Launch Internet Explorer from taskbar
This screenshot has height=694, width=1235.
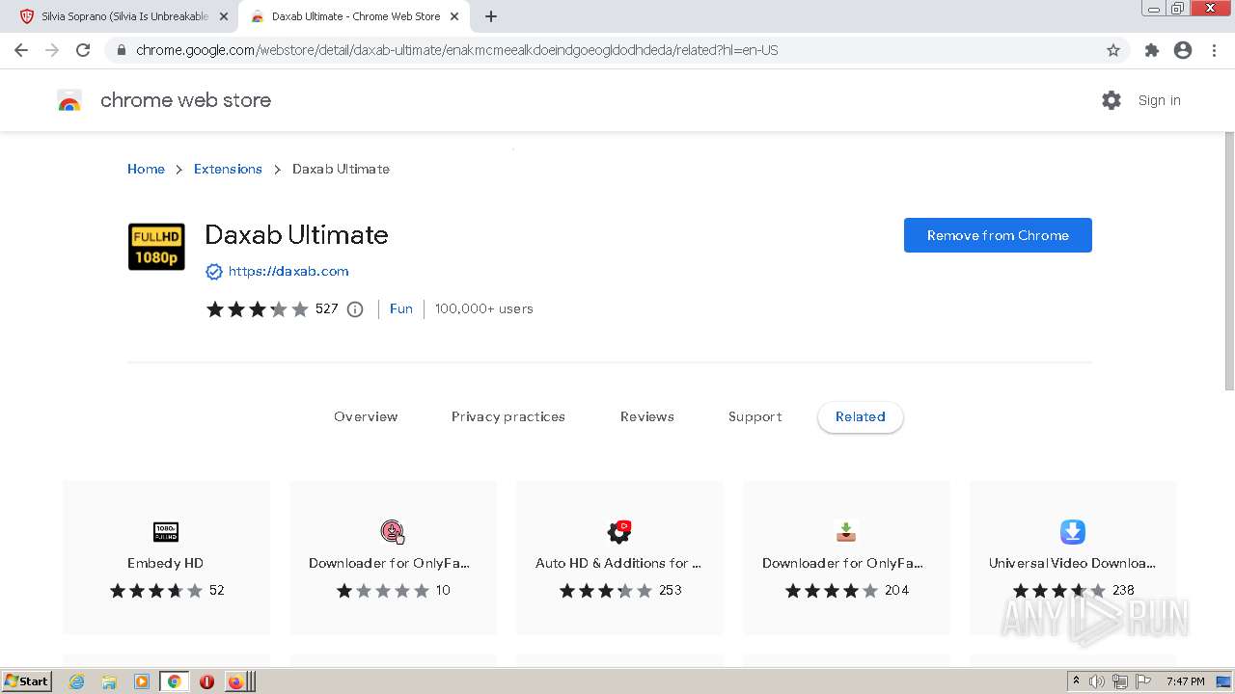tap(76, 681)
